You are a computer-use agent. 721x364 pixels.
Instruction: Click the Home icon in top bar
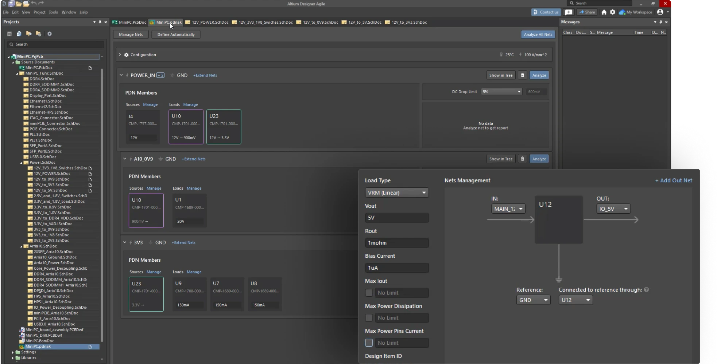click(604, 12)
